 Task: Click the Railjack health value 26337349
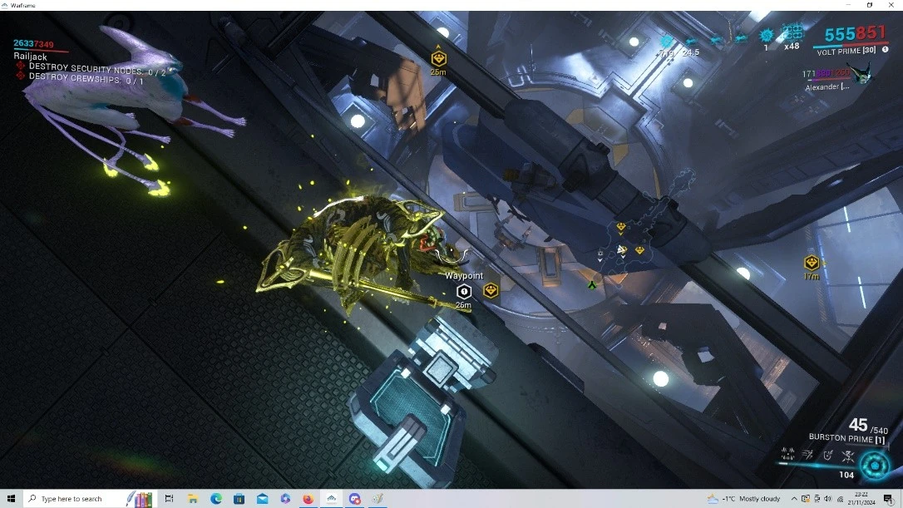(x=33, y=44)
